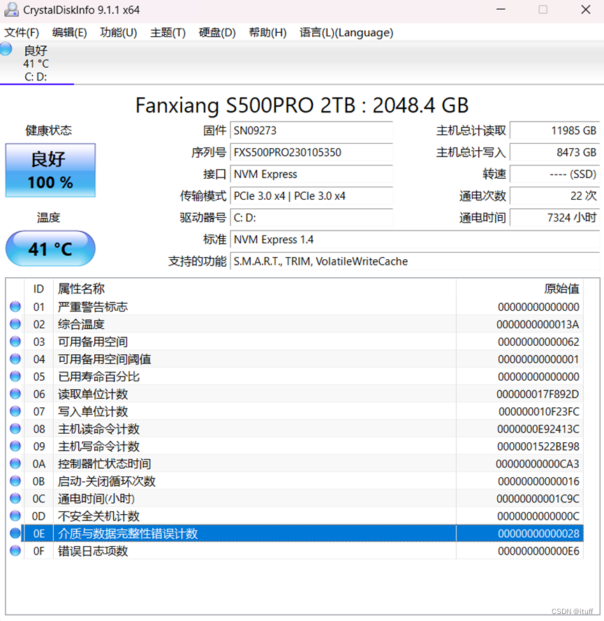This screenshot has width=604, height=621.
Task: Click the 41 °C temperature button
Action: click(x=50, y=249)
